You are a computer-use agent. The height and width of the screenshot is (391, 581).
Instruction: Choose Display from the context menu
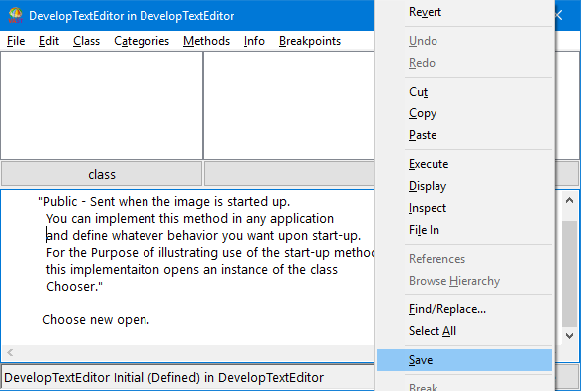point(464,186)
